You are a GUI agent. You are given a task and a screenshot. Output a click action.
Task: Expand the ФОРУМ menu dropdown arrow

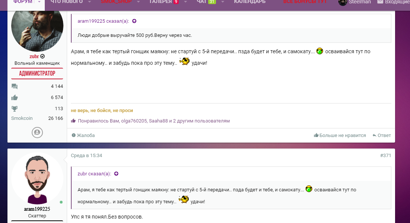pyautogui.click(x=39, y=2)
